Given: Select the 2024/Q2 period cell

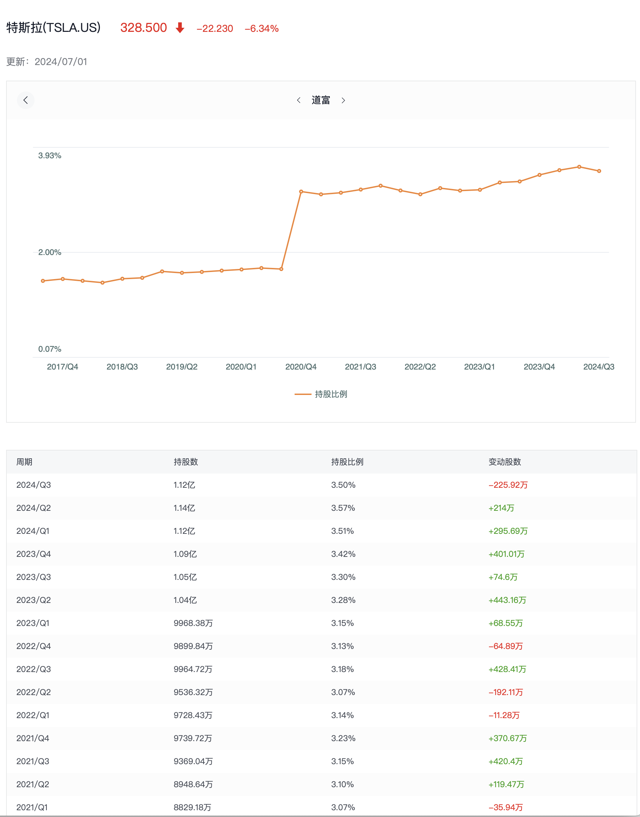Looking at the screenshot, I should click(x=34, y=508).
